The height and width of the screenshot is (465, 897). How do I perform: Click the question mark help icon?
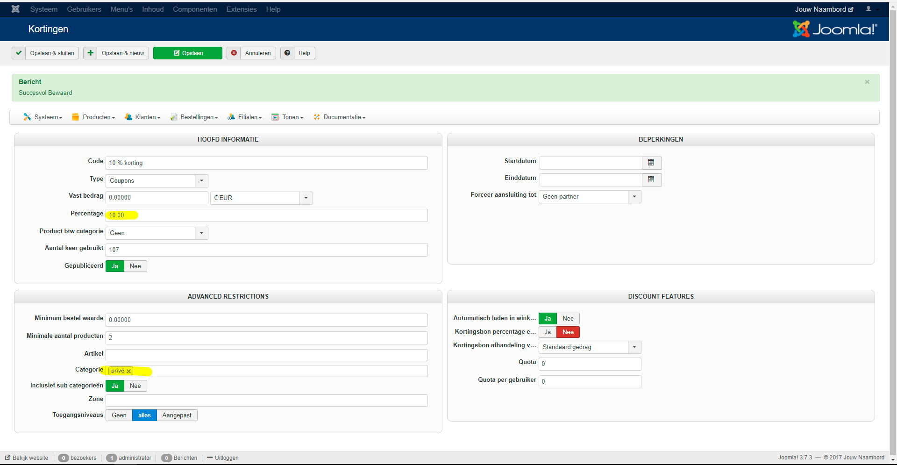tap(287, 53)
